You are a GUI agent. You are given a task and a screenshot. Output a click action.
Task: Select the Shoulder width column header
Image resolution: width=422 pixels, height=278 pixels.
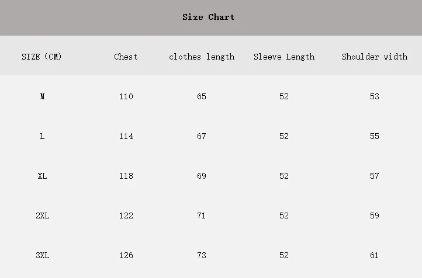pyautogui.click(x=375, y=57)
